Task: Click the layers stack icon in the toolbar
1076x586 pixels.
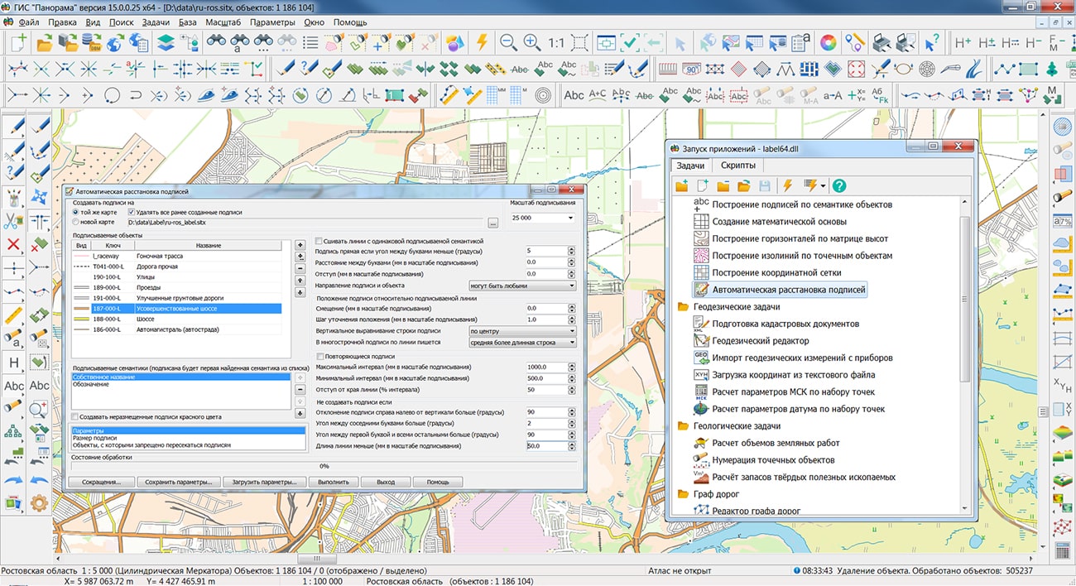Action: [166, 42]
